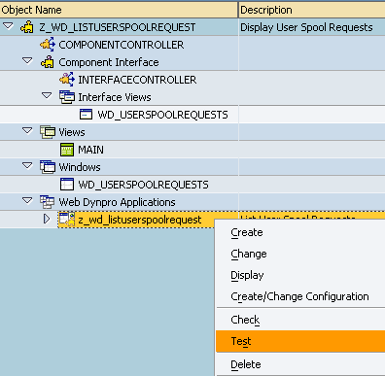Collapse the Z_WD_LISTUSERSPOOLREQUEST root node
This screenshot has height=376, width=385.
tap(8, 26)
